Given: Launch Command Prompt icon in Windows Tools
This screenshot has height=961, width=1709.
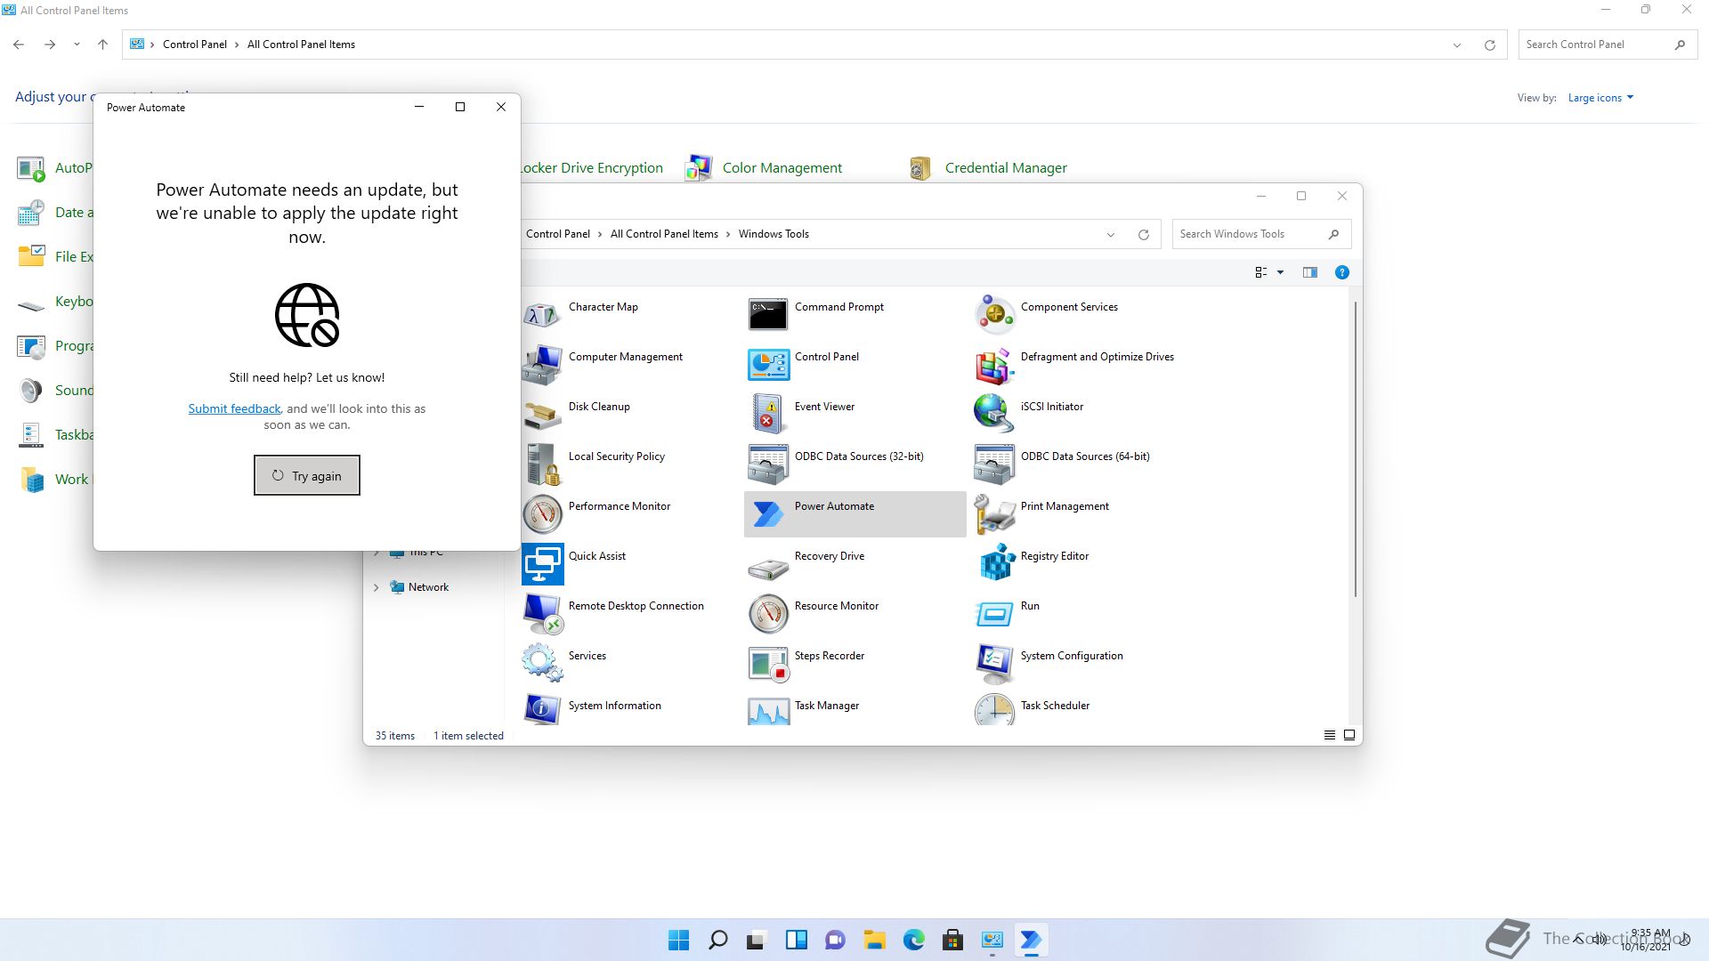Looking at the screenshot, I should point(767,314).
